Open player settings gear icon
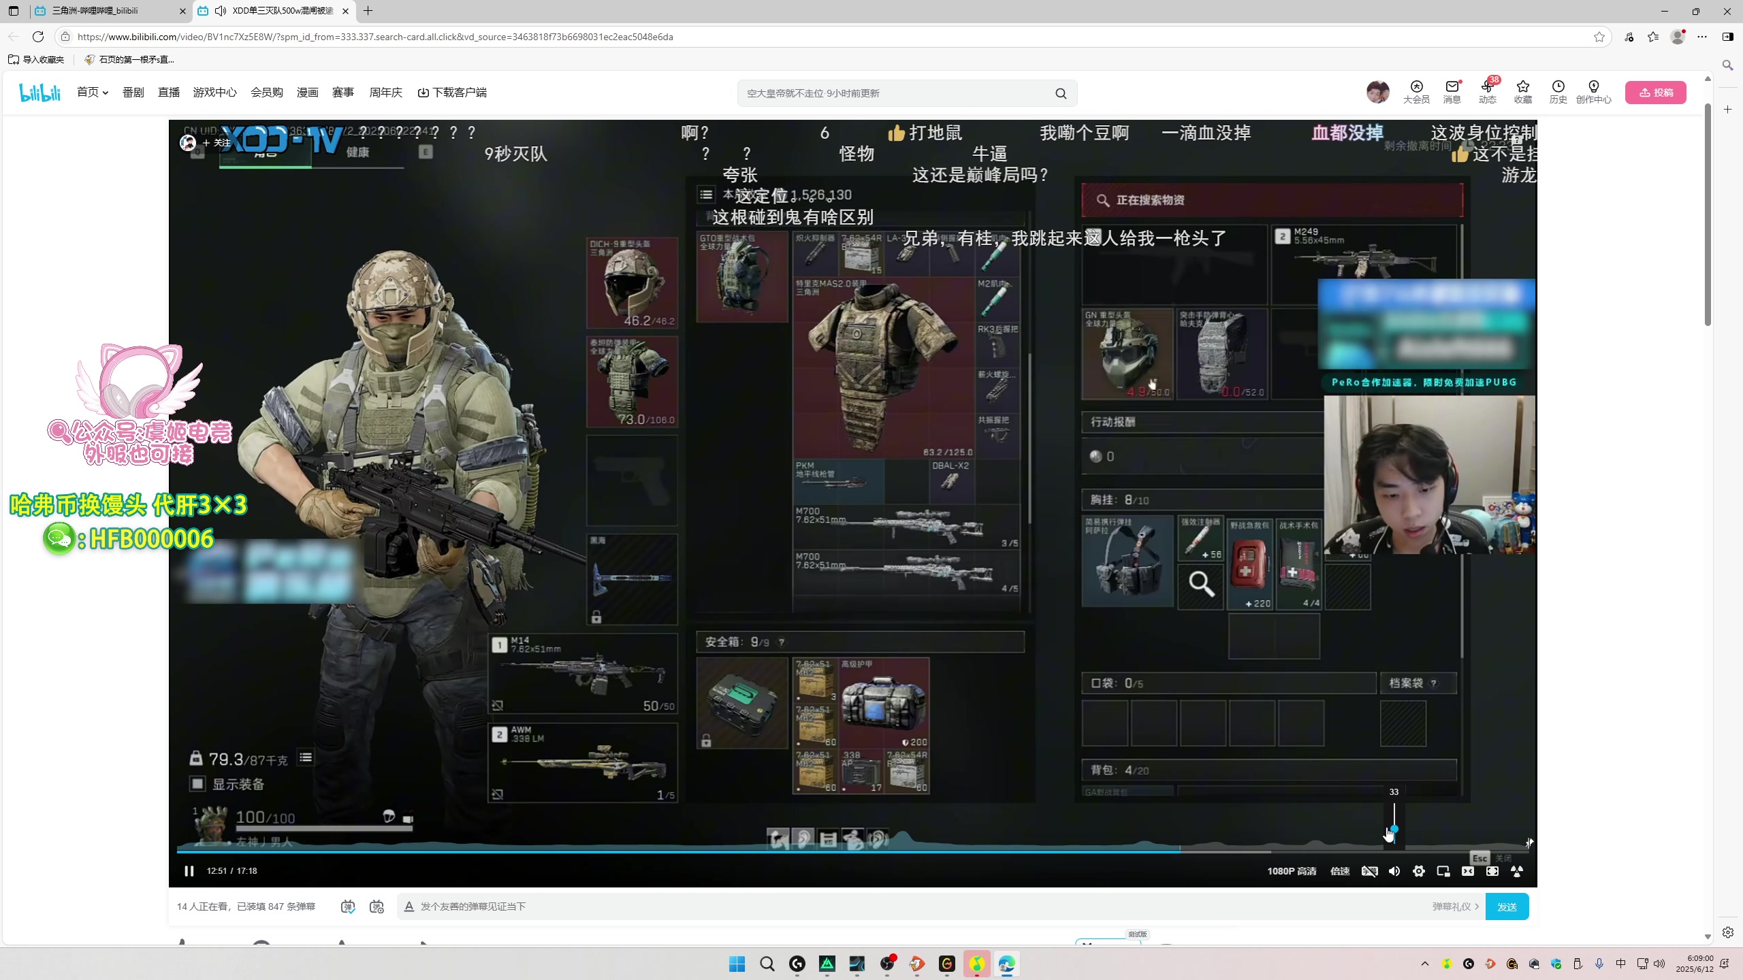Image resolution: width=1743 pixels, height=980 pixels. tap(1419, 871)
